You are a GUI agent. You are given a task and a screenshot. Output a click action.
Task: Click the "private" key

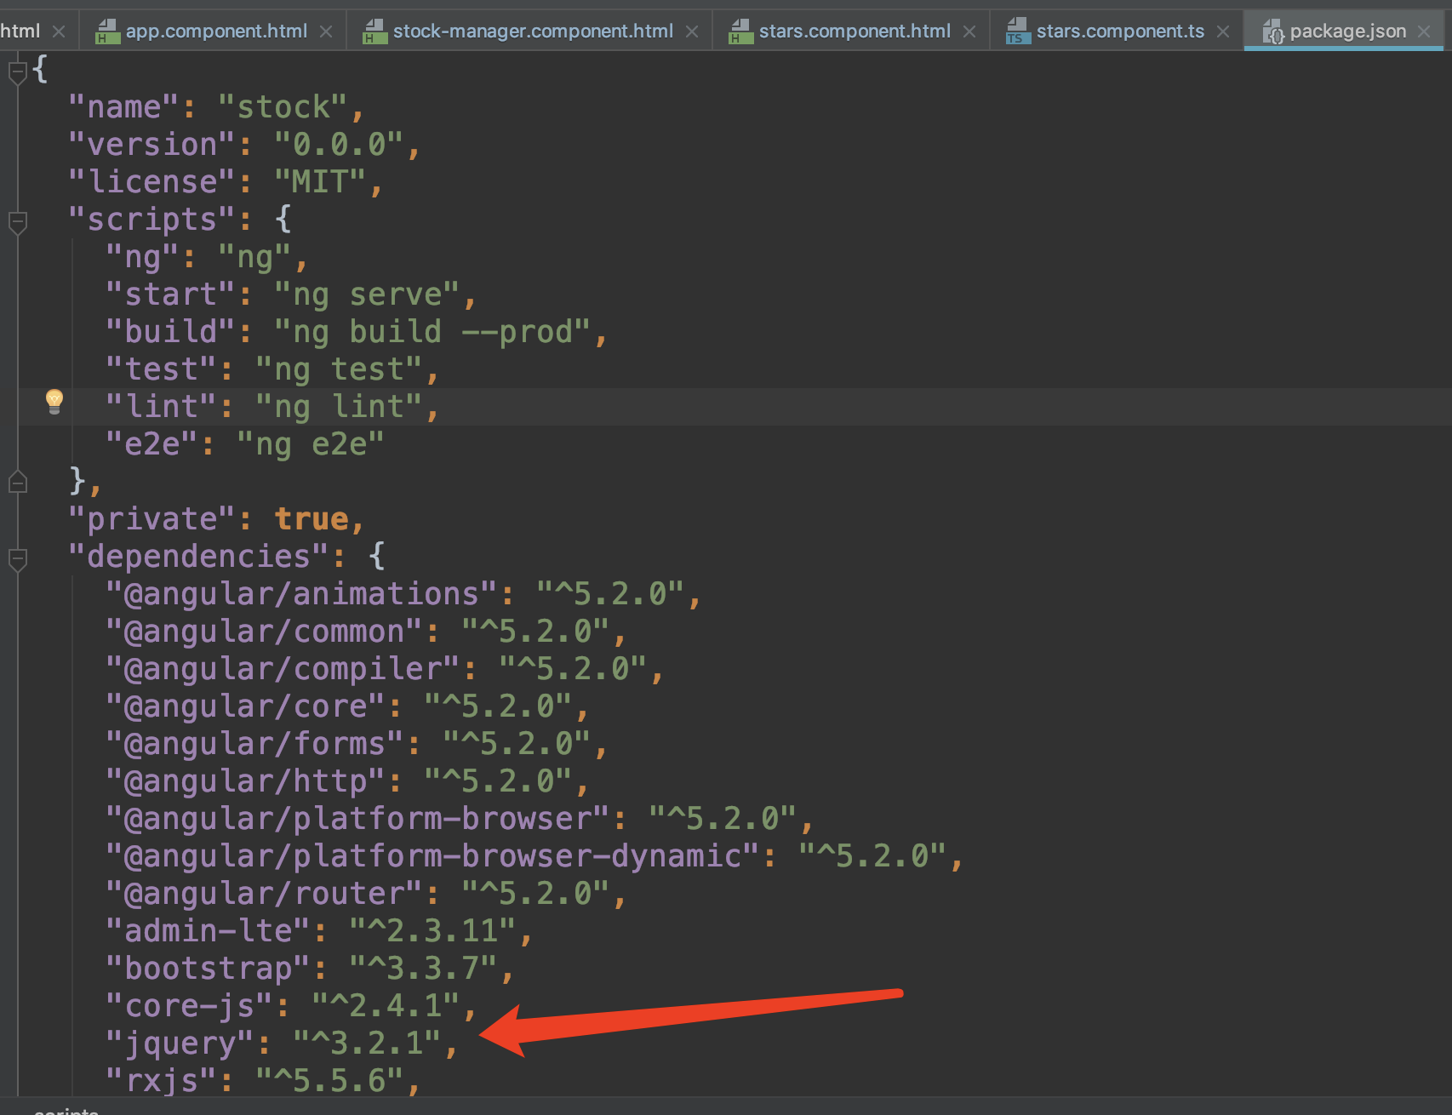point(152,519)
